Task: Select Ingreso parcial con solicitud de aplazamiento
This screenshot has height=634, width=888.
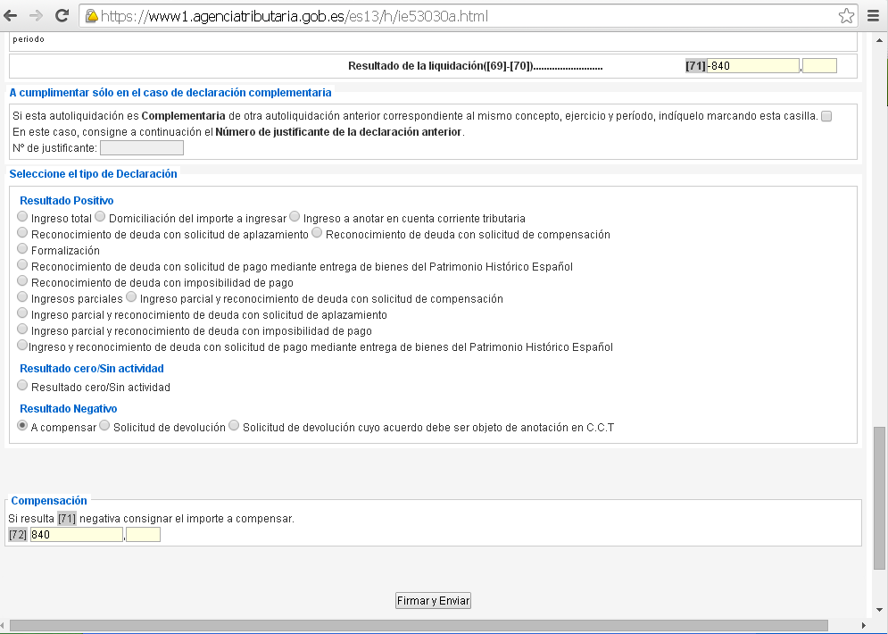Action: 22,313
